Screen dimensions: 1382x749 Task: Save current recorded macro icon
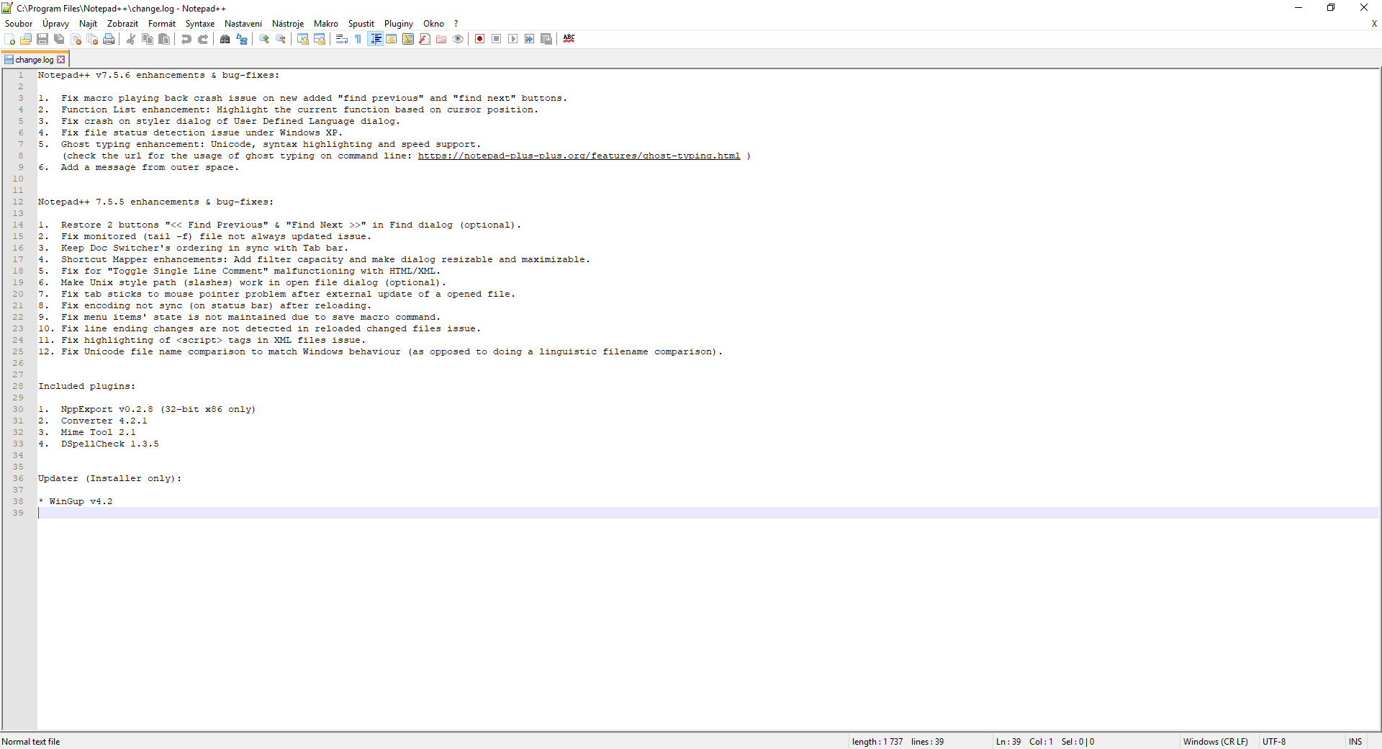tap(546, 39)
